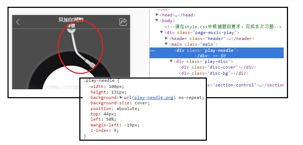303x145 pixels.
Task: Expand the head element node
Action: [157, 15]
